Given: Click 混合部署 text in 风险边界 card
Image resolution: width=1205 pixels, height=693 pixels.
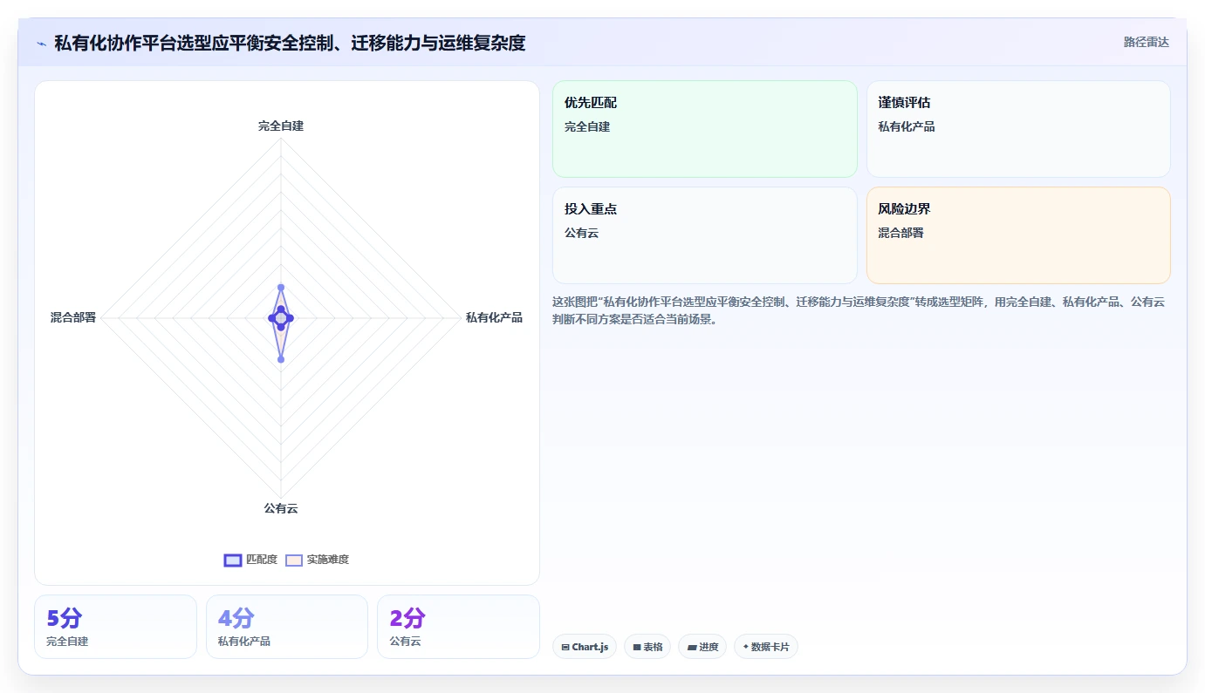Looking at the screenshot, I should pyautogui.click(x=900, y=233).
